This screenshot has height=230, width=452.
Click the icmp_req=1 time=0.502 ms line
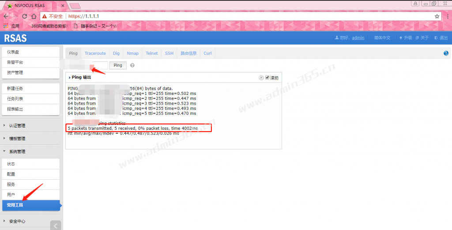tap(132, 94)
